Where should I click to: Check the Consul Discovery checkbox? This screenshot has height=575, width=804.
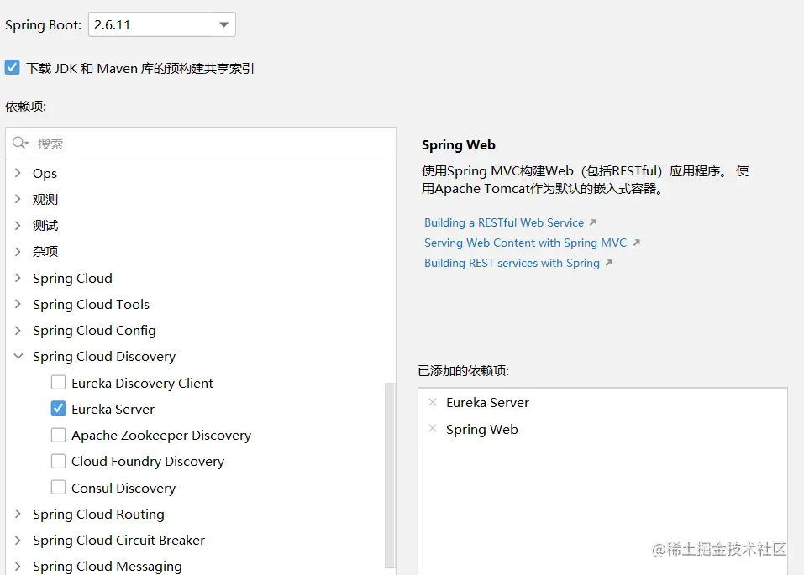point(59,487)
